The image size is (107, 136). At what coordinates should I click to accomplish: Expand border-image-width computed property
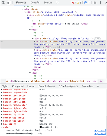pos(2,92)
